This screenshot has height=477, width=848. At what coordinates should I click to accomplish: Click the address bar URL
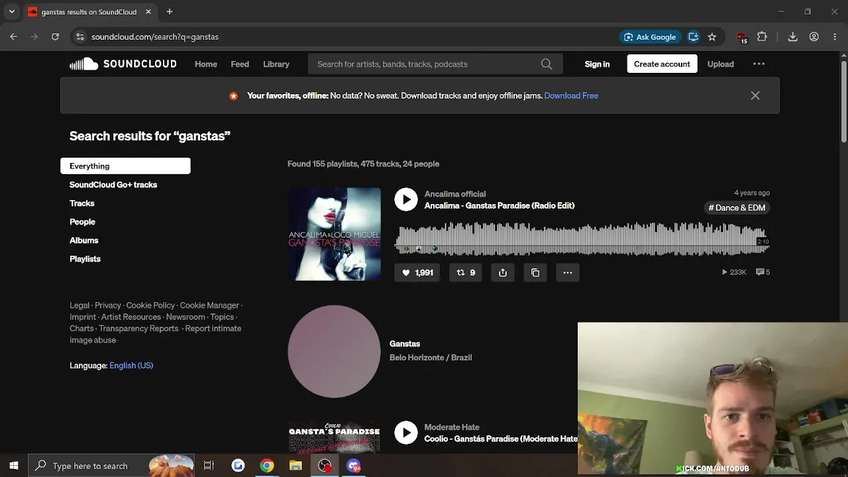155,37
